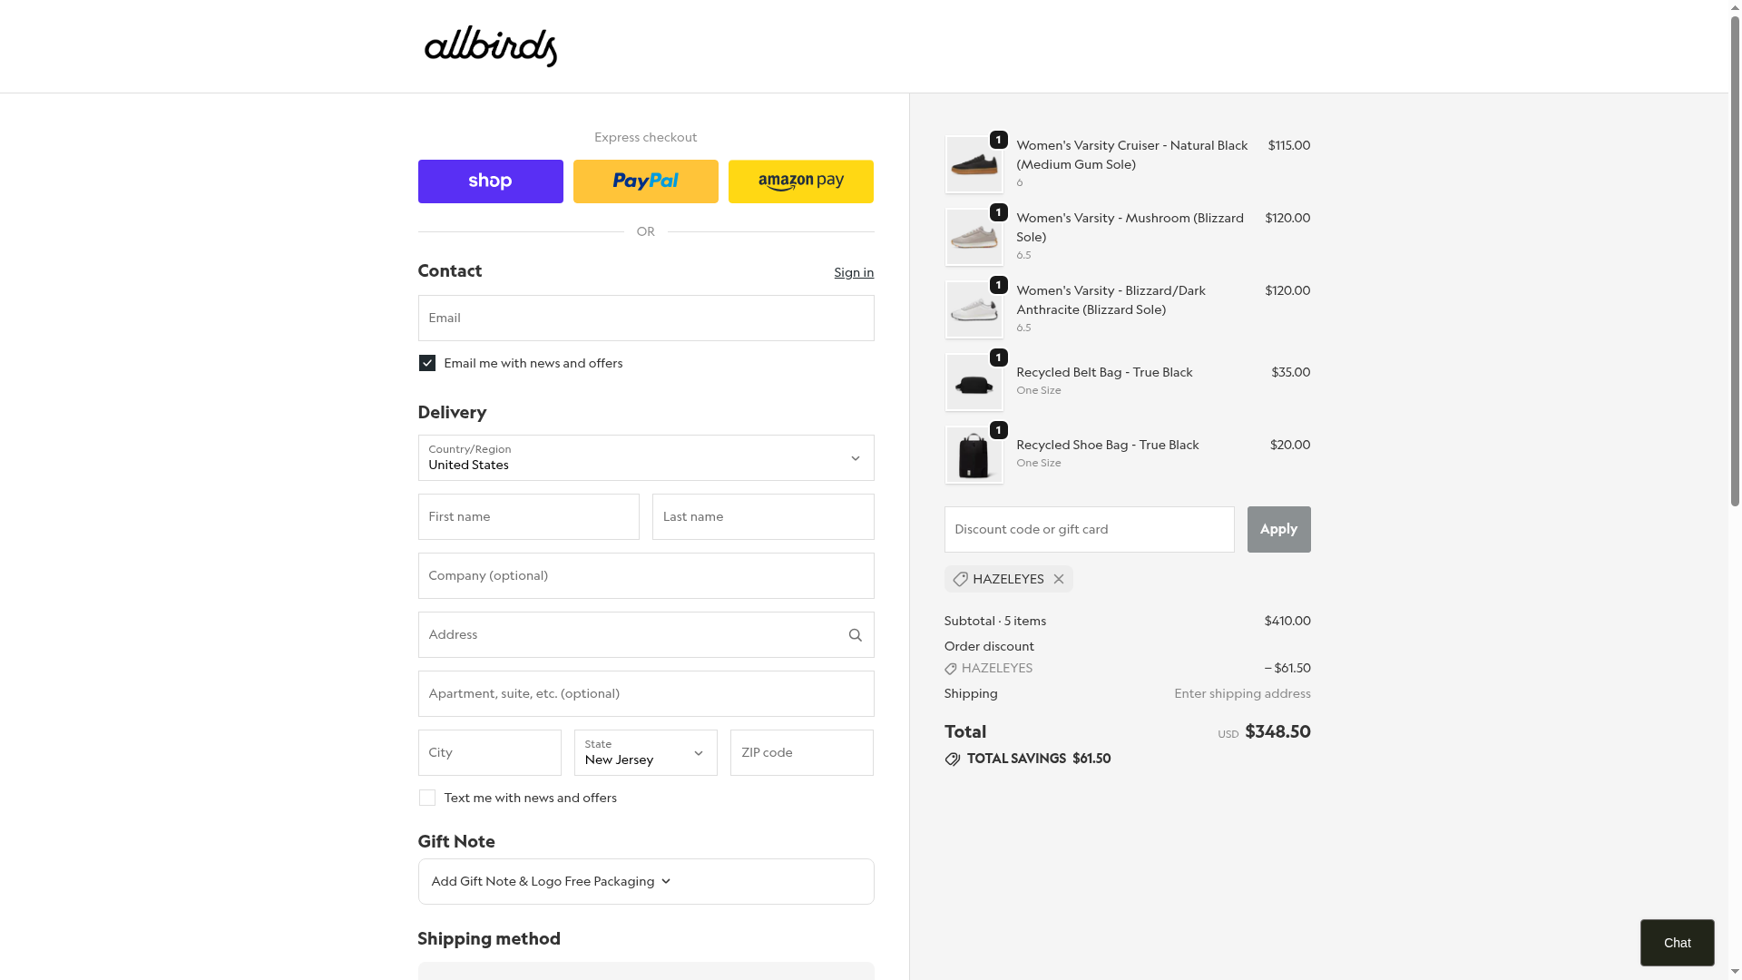This screenshot has width=1742, height=980.
Task: Open the State dropdown
Action: 645,753
